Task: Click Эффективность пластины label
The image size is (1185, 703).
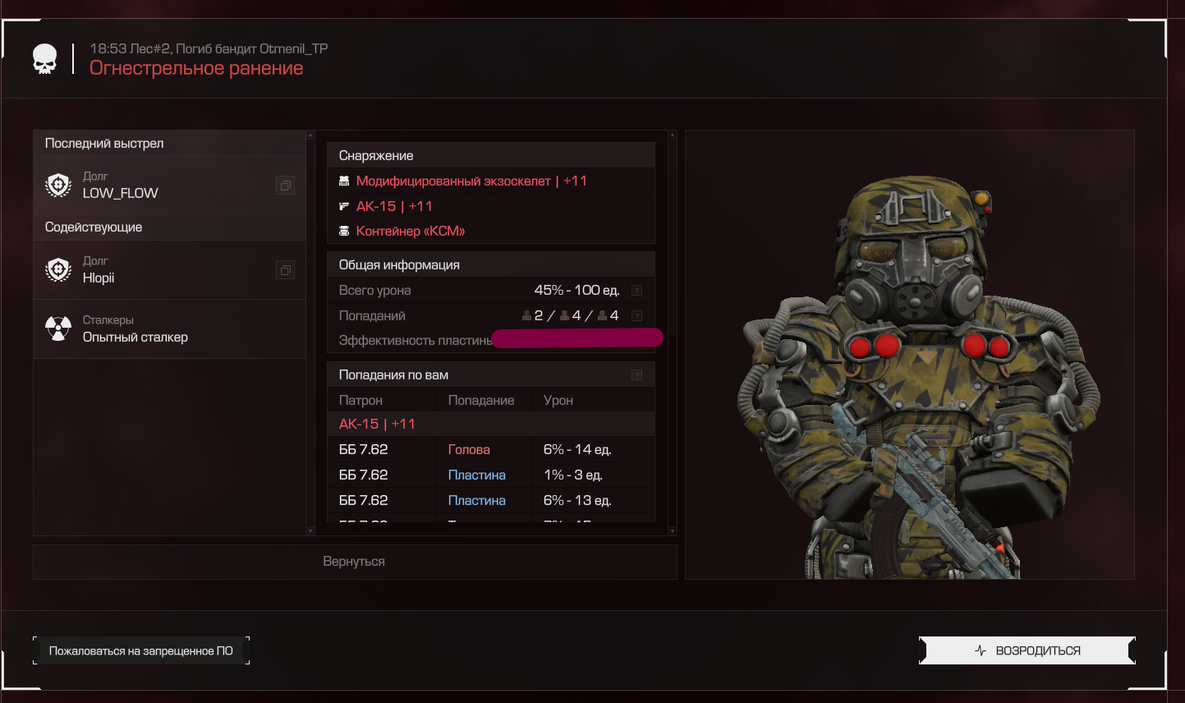Action: pos(415,340)
